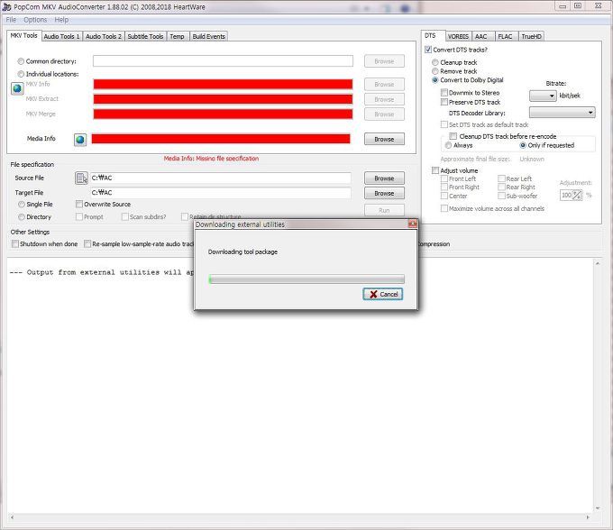Enable Downmix to Stereo
This screenshot has width=613, height=530.
444,93
